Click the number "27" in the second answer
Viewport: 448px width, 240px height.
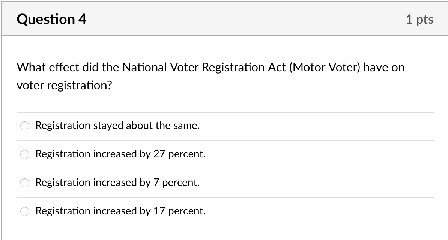[159, 154]
